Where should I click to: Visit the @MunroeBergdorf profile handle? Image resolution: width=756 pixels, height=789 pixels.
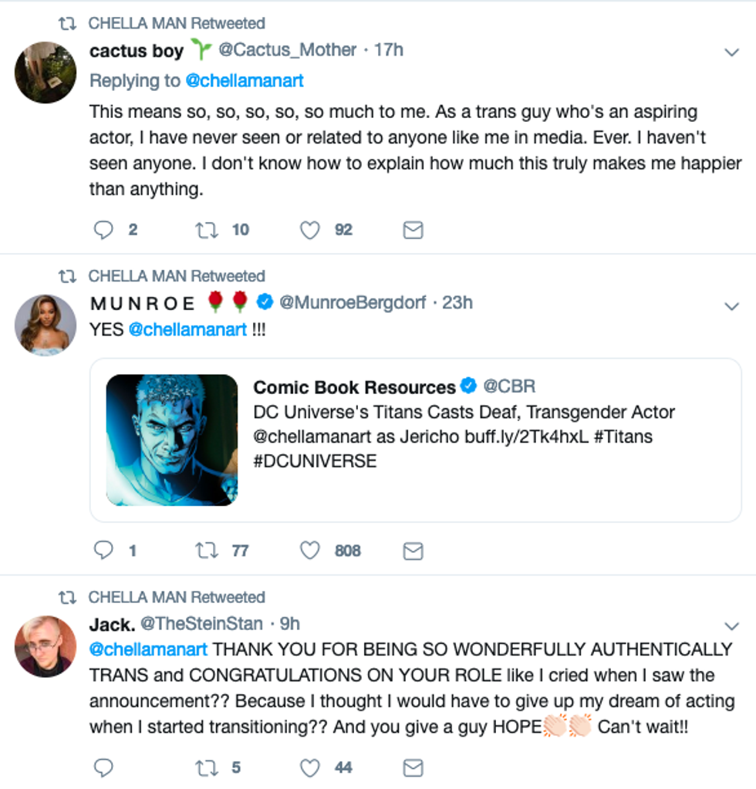(352, 303)
